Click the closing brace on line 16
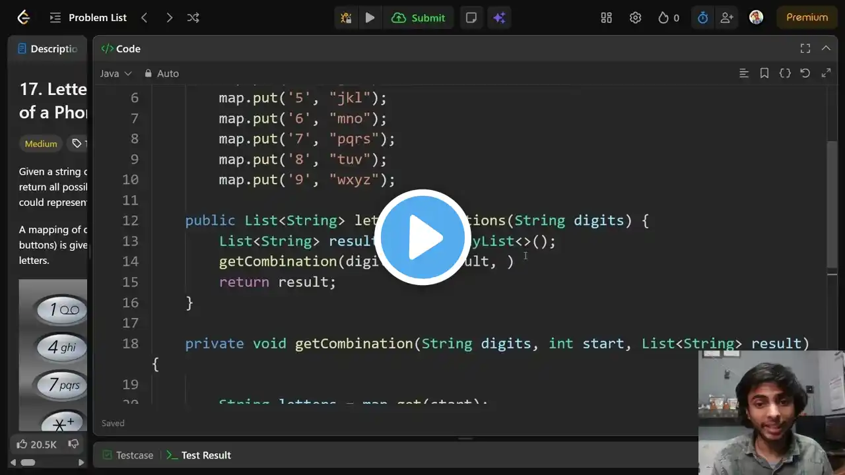Image resolution: width=845 pixels, height=475 pixels. coord(189,303)
